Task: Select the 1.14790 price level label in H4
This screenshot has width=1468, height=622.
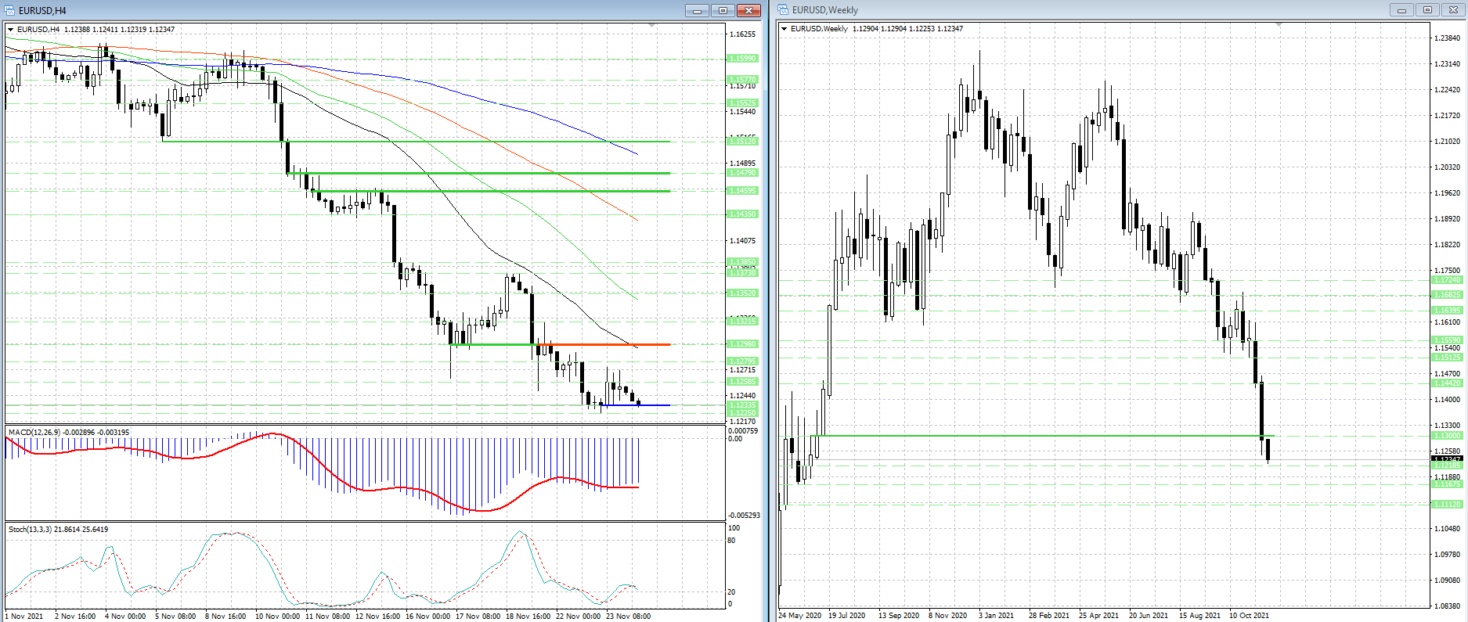Action: (742, 173)
